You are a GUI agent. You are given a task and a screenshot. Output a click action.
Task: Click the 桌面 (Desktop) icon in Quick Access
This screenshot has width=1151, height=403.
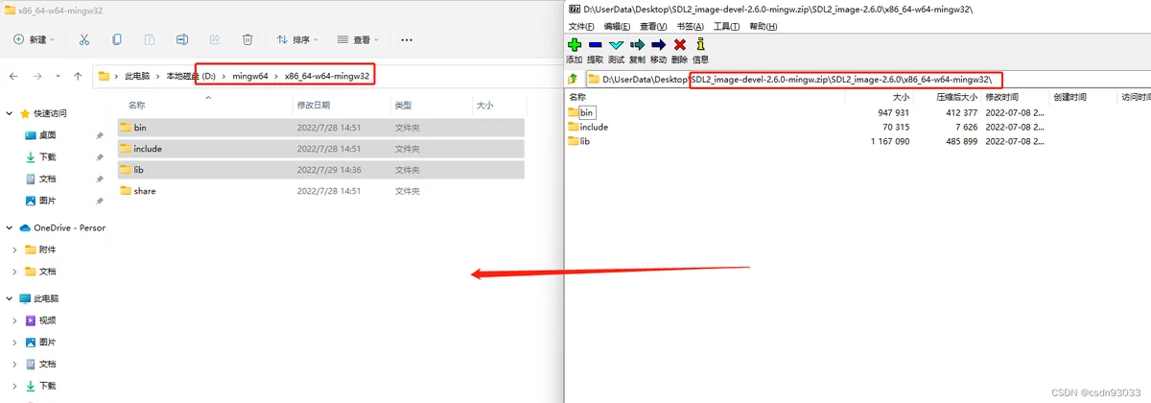click(31, 135)
